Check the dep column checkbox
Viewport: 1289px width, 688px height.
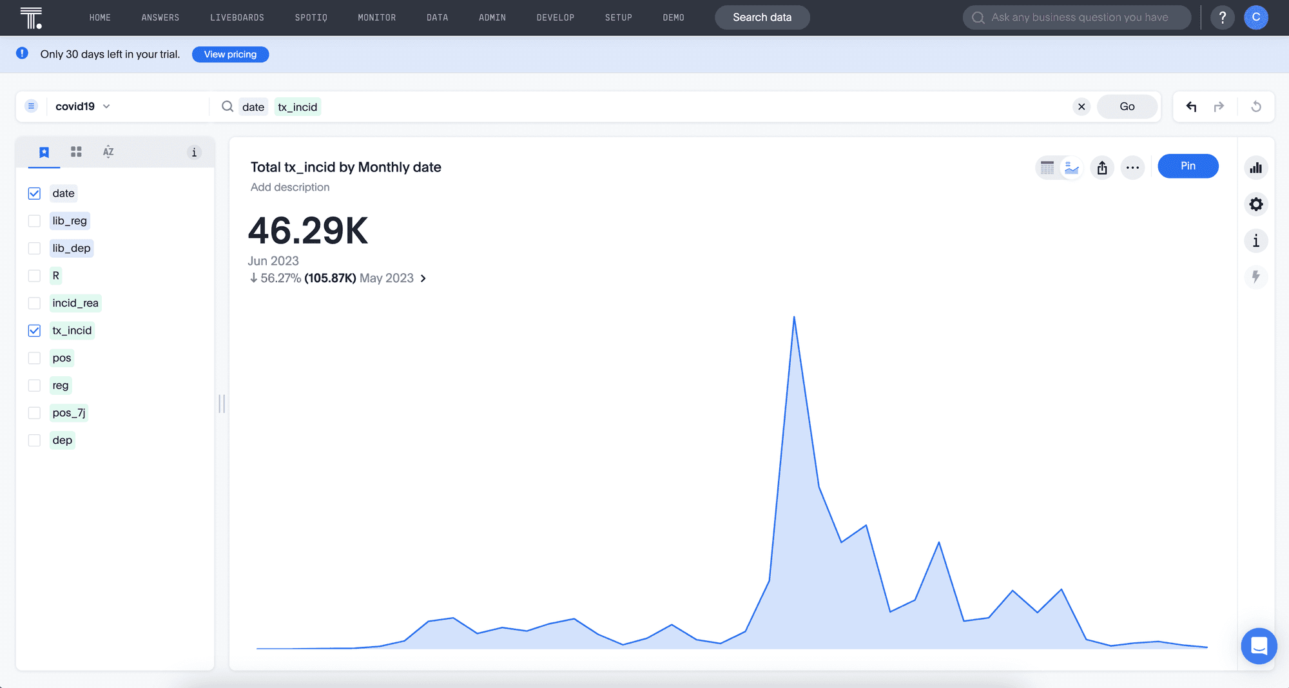tap(34, 440)
